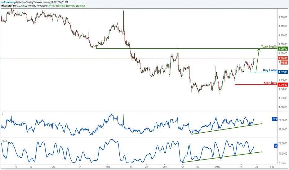Select the current price tag 1.07426
The height and width of the screenshot is (170, 289).
click(x=283, y=58)
